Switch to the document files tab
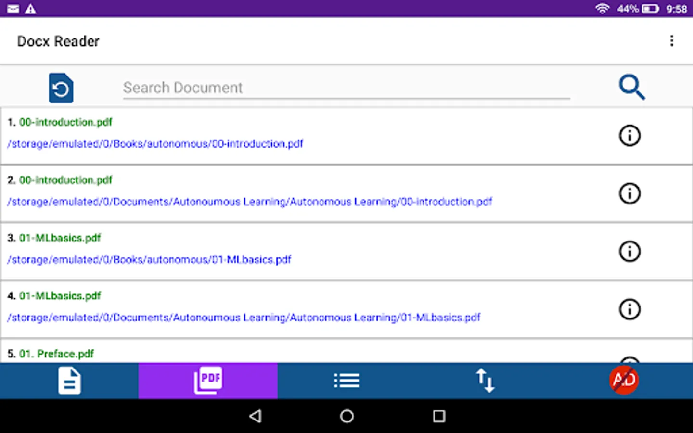Screen dimensions: 693x433 [69, 381]
